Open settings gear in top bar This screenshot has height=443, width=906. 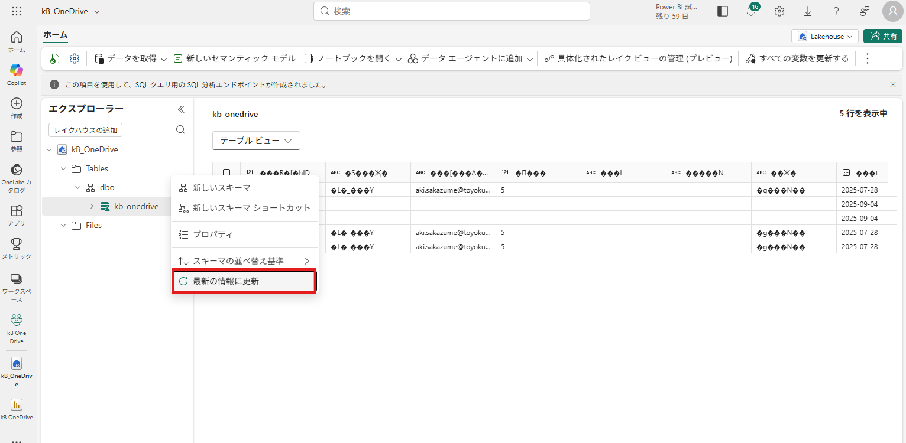pyautogui.click(x=779, y=11)
